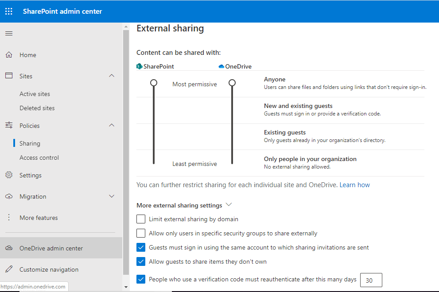Set SharePoint slider to Least permissive end
Image resolution: width=439 pixels, height=292 pixels.
click(154, 163)
